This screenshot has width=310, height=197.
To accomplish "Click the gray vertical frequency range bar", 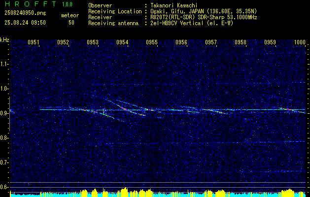I will click(9, 114).
